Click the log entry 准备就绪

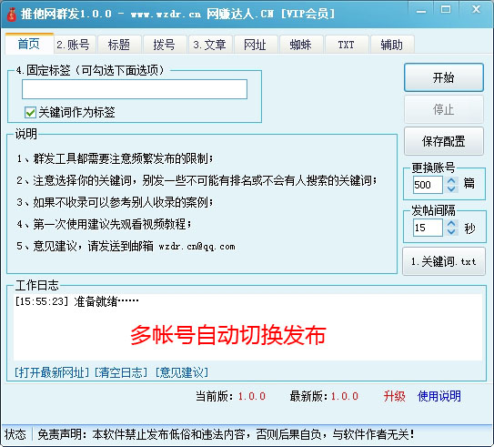tap(76, 301)
